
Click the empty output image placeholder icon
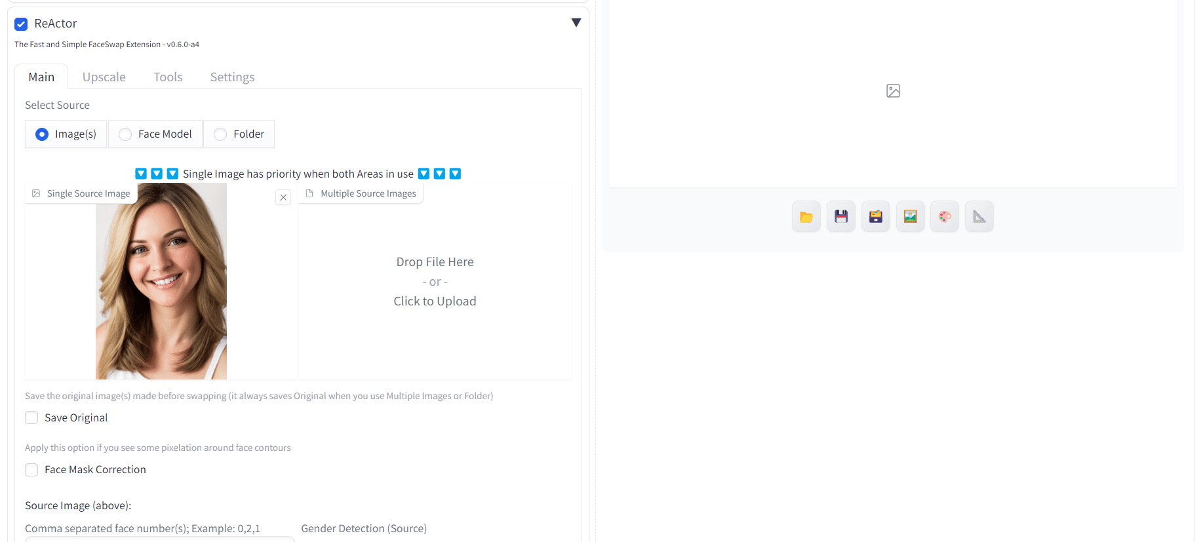point(892,91)
